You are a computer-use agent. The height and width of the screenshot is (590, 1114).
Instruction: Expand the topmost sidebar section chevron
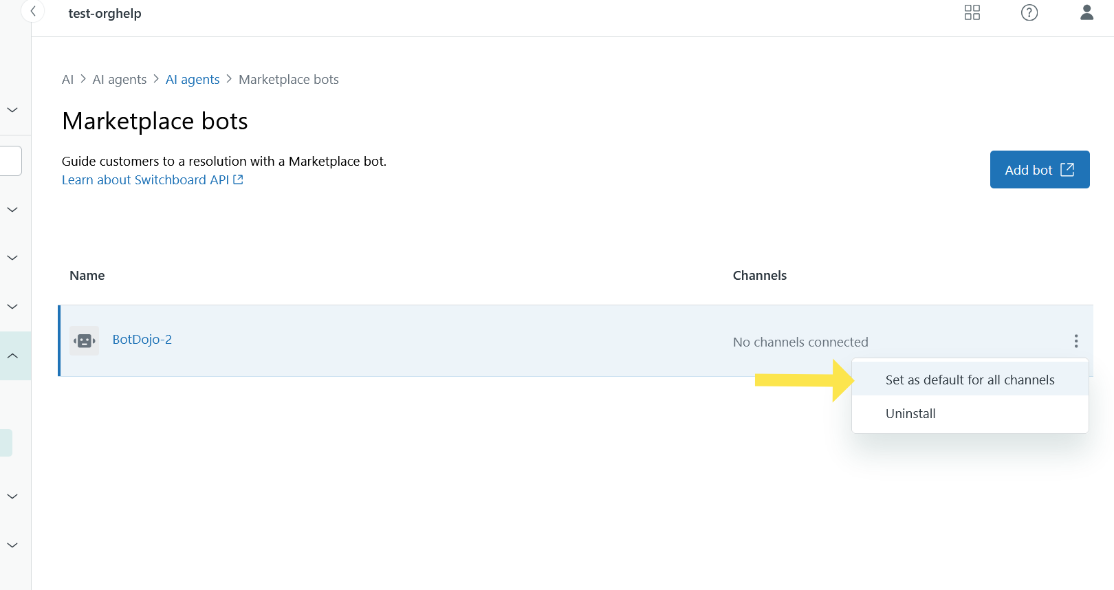point(12,110)
